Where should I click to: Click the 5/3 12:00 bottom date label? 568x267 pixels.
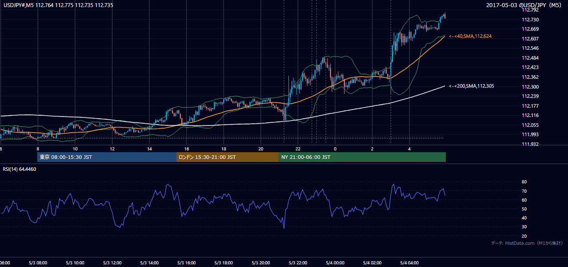112,263
